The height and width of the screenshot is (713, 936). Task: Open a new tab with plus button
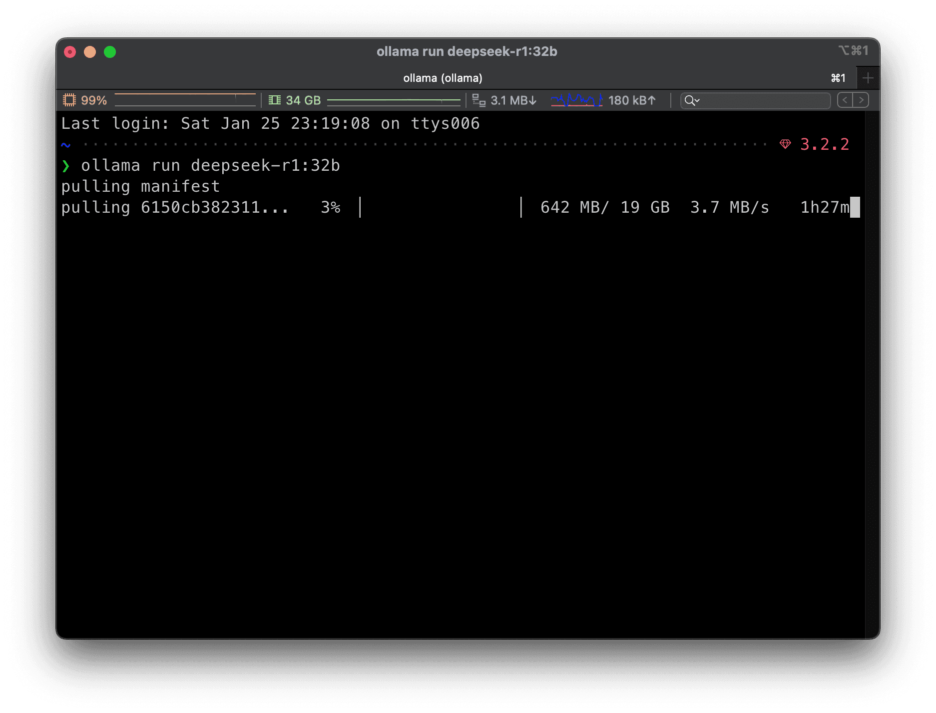pos(868,78)
